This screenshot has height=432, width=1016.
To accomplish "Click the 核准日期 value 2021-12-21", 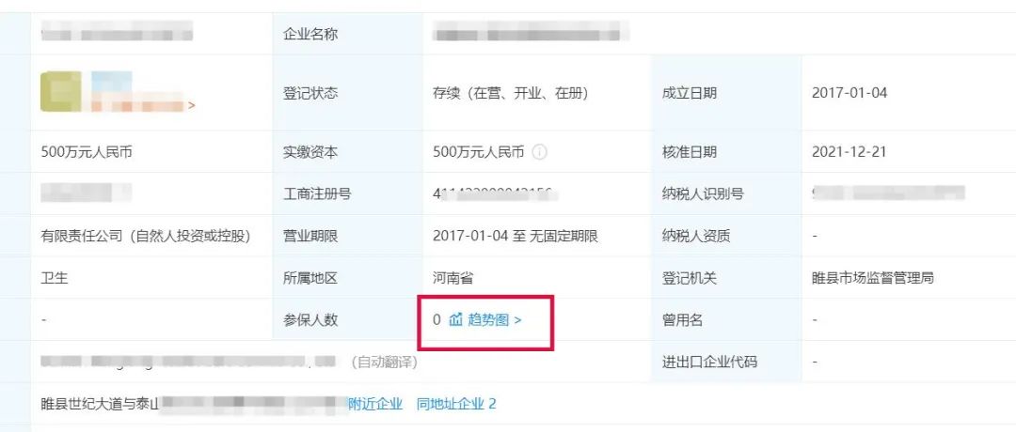I will pyautogui.click(x=849, y=152).
